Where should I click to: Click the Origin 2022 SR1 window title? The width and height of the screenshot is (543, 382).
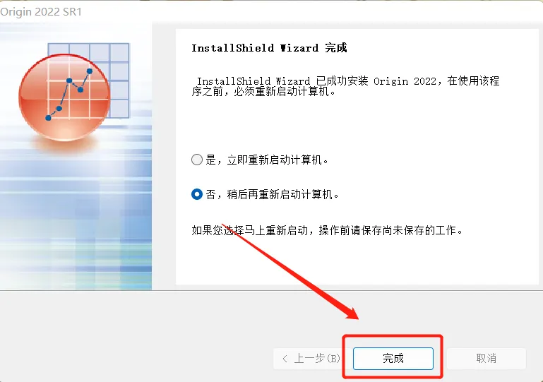click(x=41, y=12)
